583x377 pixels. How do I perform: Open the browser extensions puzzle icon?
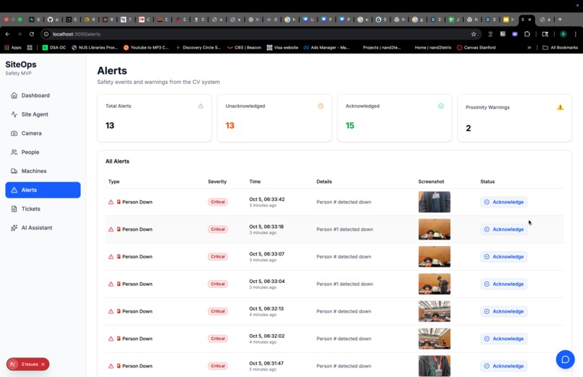[527, 34]
